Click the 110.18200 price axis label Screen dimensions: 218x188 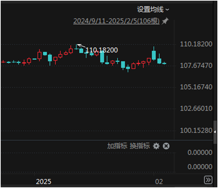pos(196,44)
